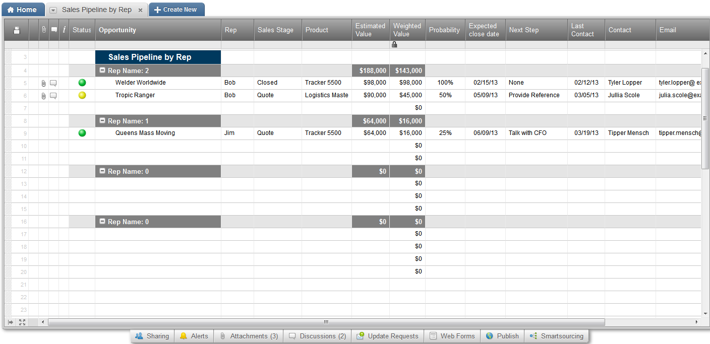
Task: Open the Web Forms panel tab
Action: pos(452,336)
